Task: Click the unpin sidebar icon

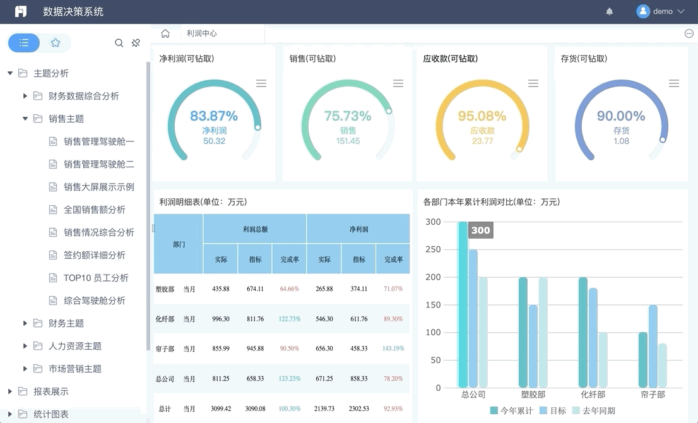Action: tap(136, 43)
